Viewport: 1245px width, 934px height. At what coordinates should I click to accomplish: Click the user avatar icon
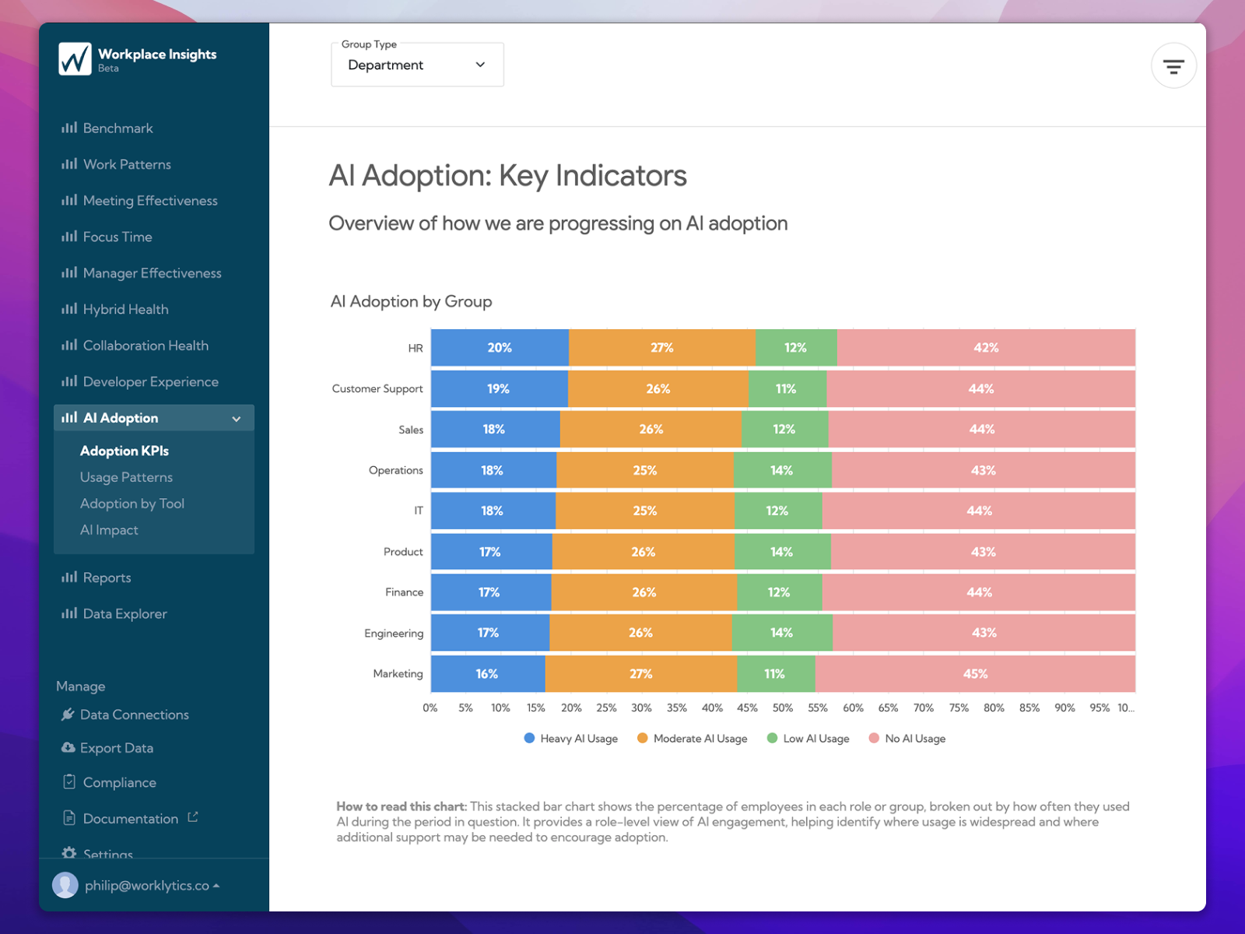click(65, 885)
